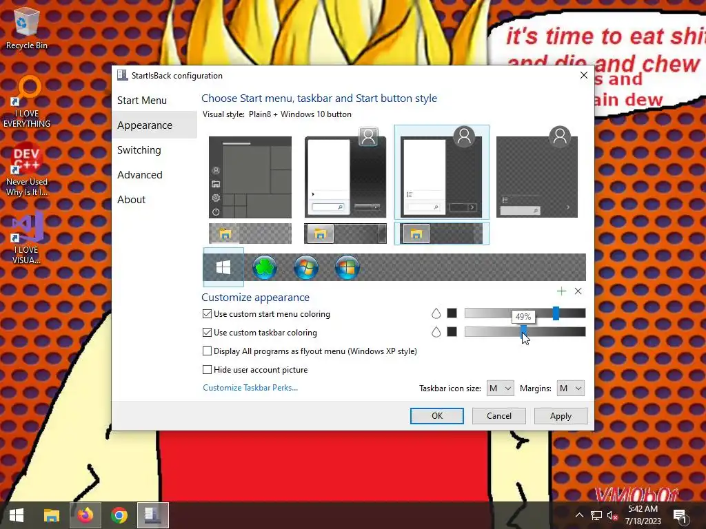Select the Windows 7 Aero taskbar style
Image resolution: width=706 pixels, height=529 pixels.
click(345, 234)
